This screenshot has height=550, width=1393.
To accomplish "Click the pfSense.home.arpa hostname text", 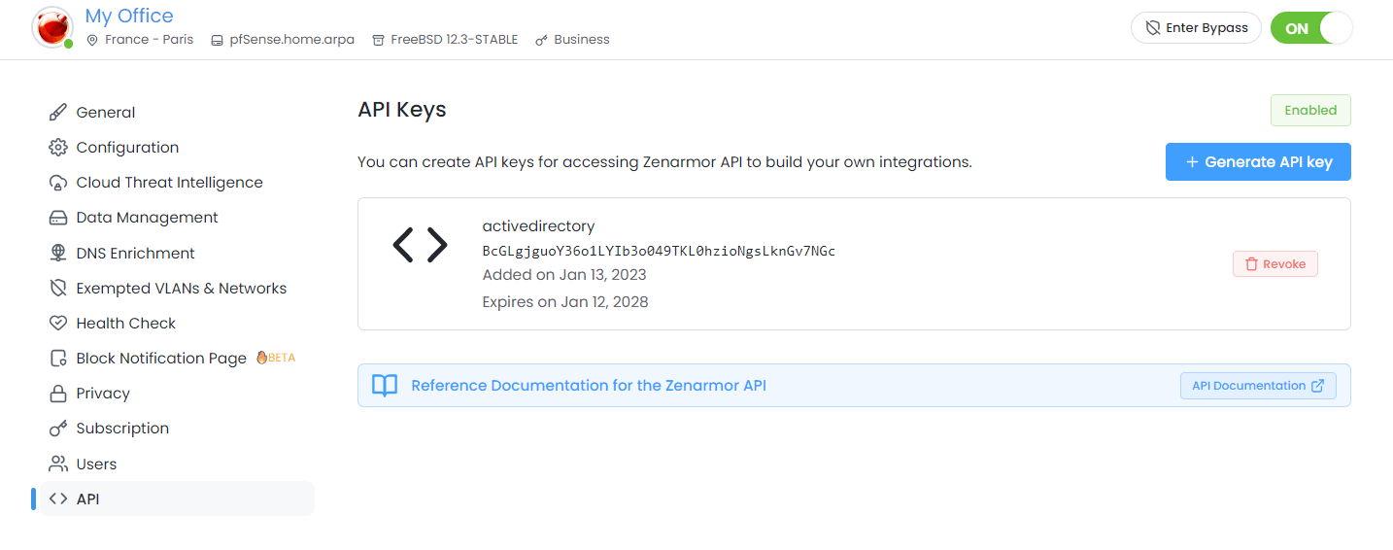I will [292, 40].
